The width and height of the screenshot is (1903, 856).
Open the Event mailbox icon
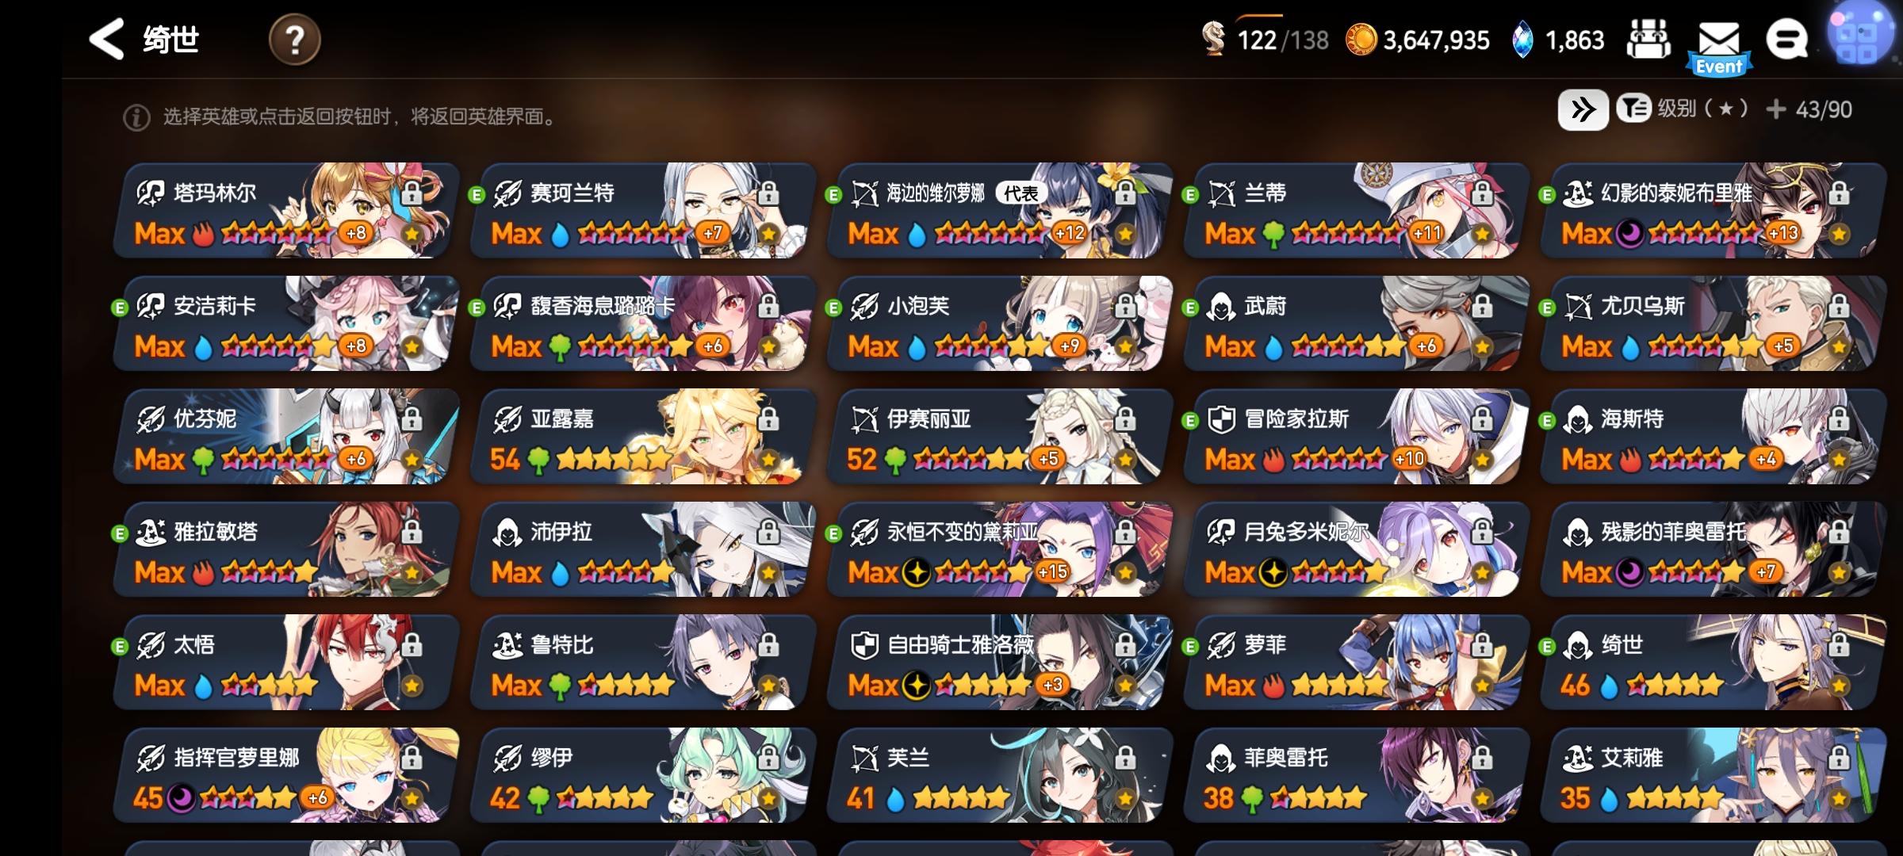1719,46
